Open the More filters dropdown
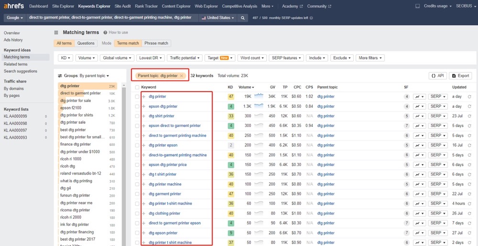This screenshot has width=478, height=246. pyautogui.click(x=370, y=58)
